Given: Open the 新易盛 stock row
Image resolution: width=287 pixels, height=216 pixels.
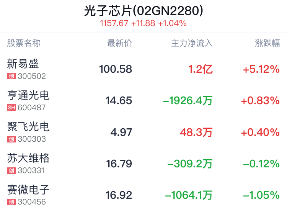Looking at the screenshot, I should (143, 69).
